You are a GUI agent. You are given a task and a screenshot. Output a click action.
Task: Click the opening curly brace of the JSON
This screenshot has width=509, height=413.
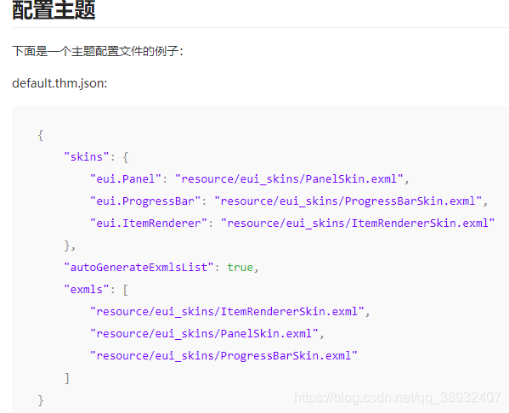41,135
